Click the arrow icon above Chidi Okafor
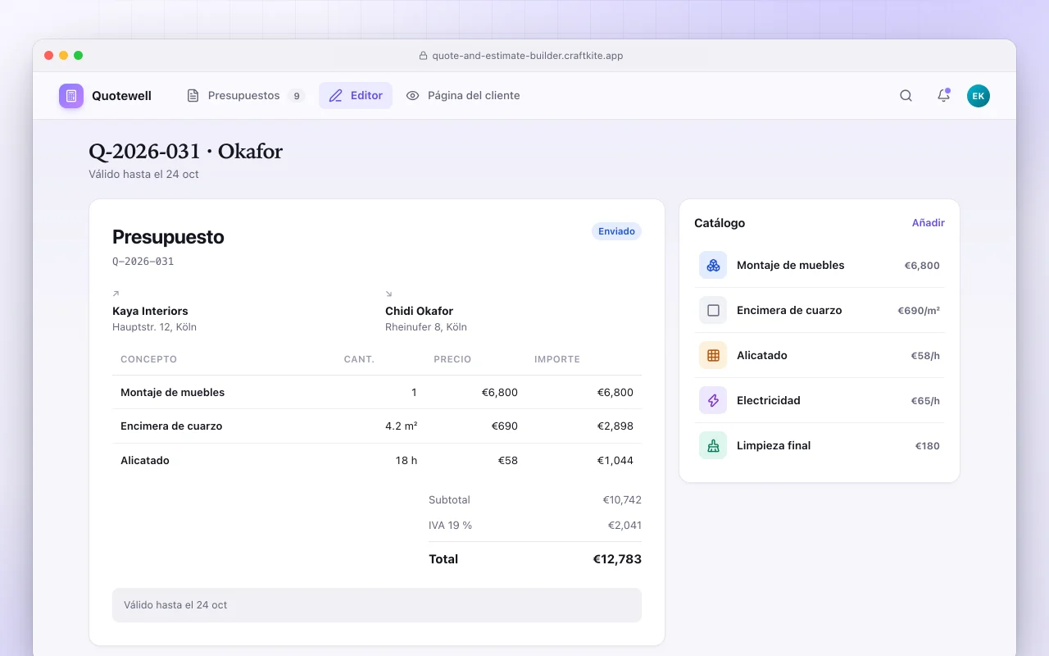 [388, 294]
